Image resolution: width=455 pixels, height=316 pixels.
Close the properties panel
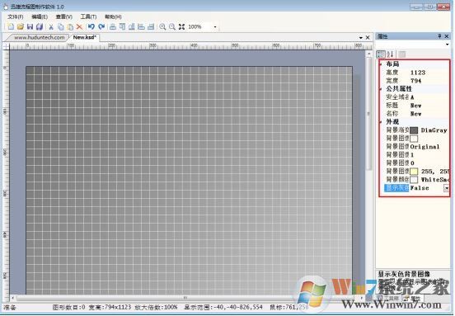click(447, 36)
